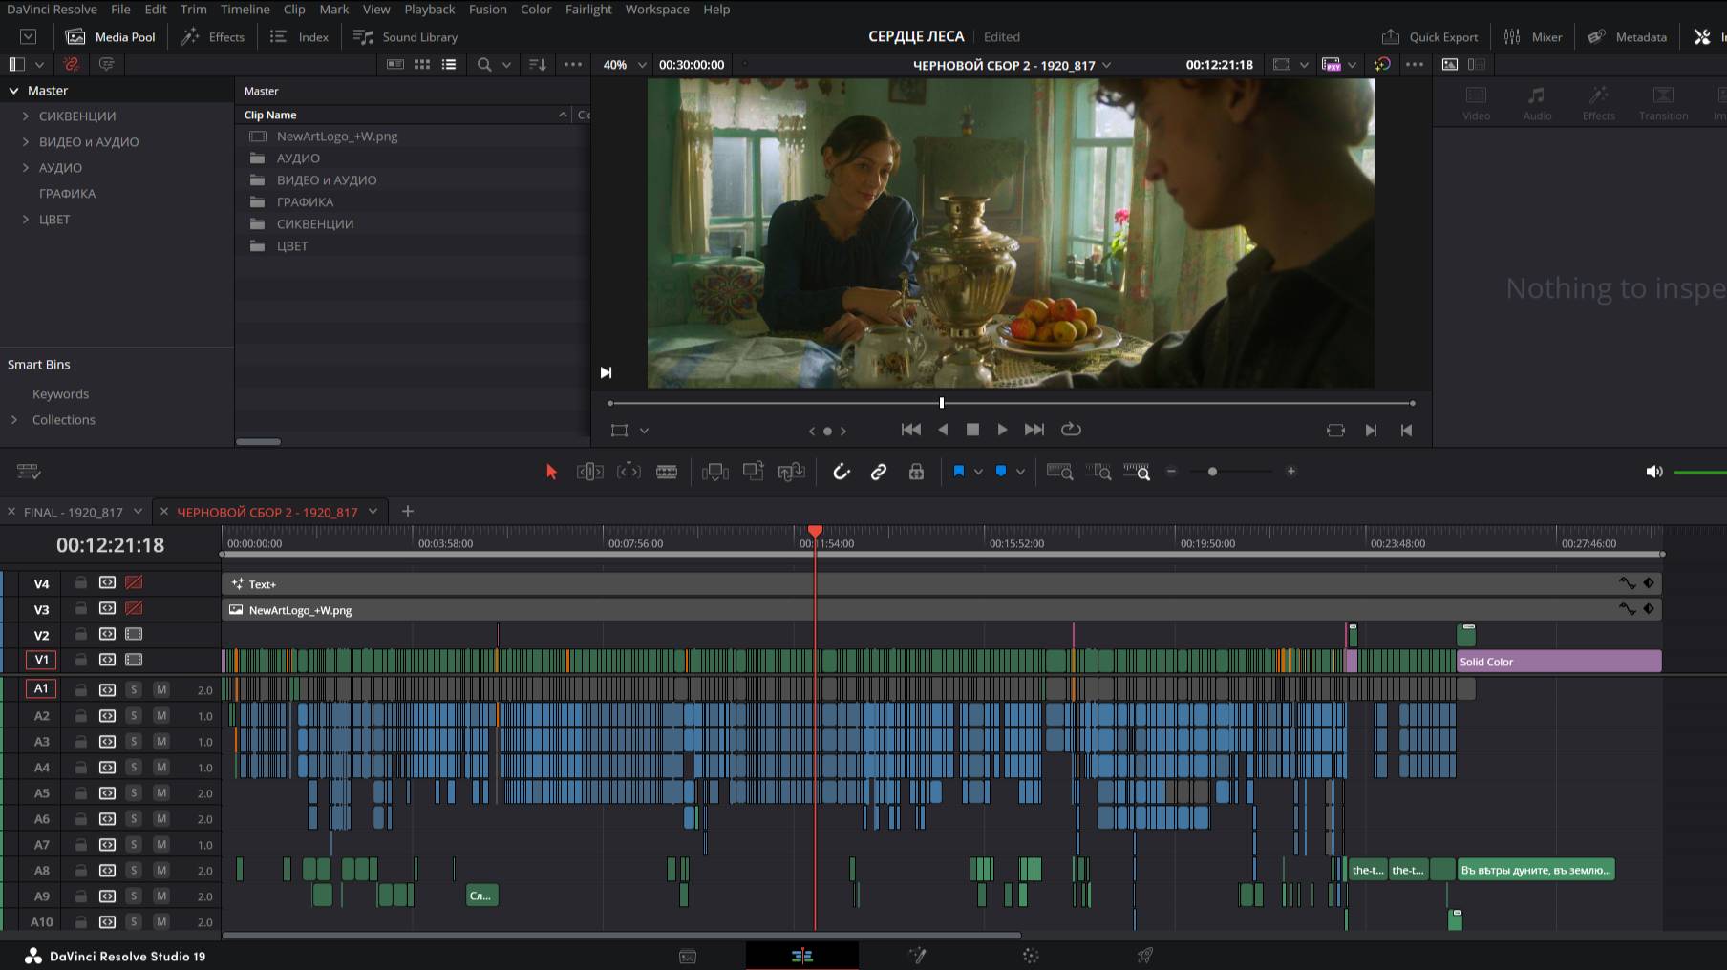Image resolution: width=1727 pixels, height=970 pixels.
Task: Open Index panel button
Action: click(299, 36)
